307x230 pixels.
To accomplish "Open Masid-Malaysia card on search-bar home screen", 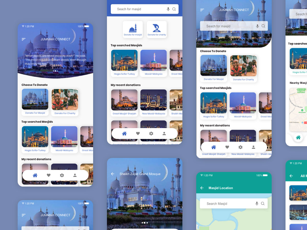I will (243, 106).
